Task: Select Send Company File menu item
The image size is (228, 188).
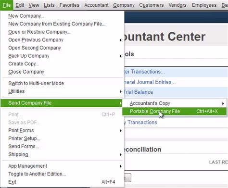Action: click(62, 103)
